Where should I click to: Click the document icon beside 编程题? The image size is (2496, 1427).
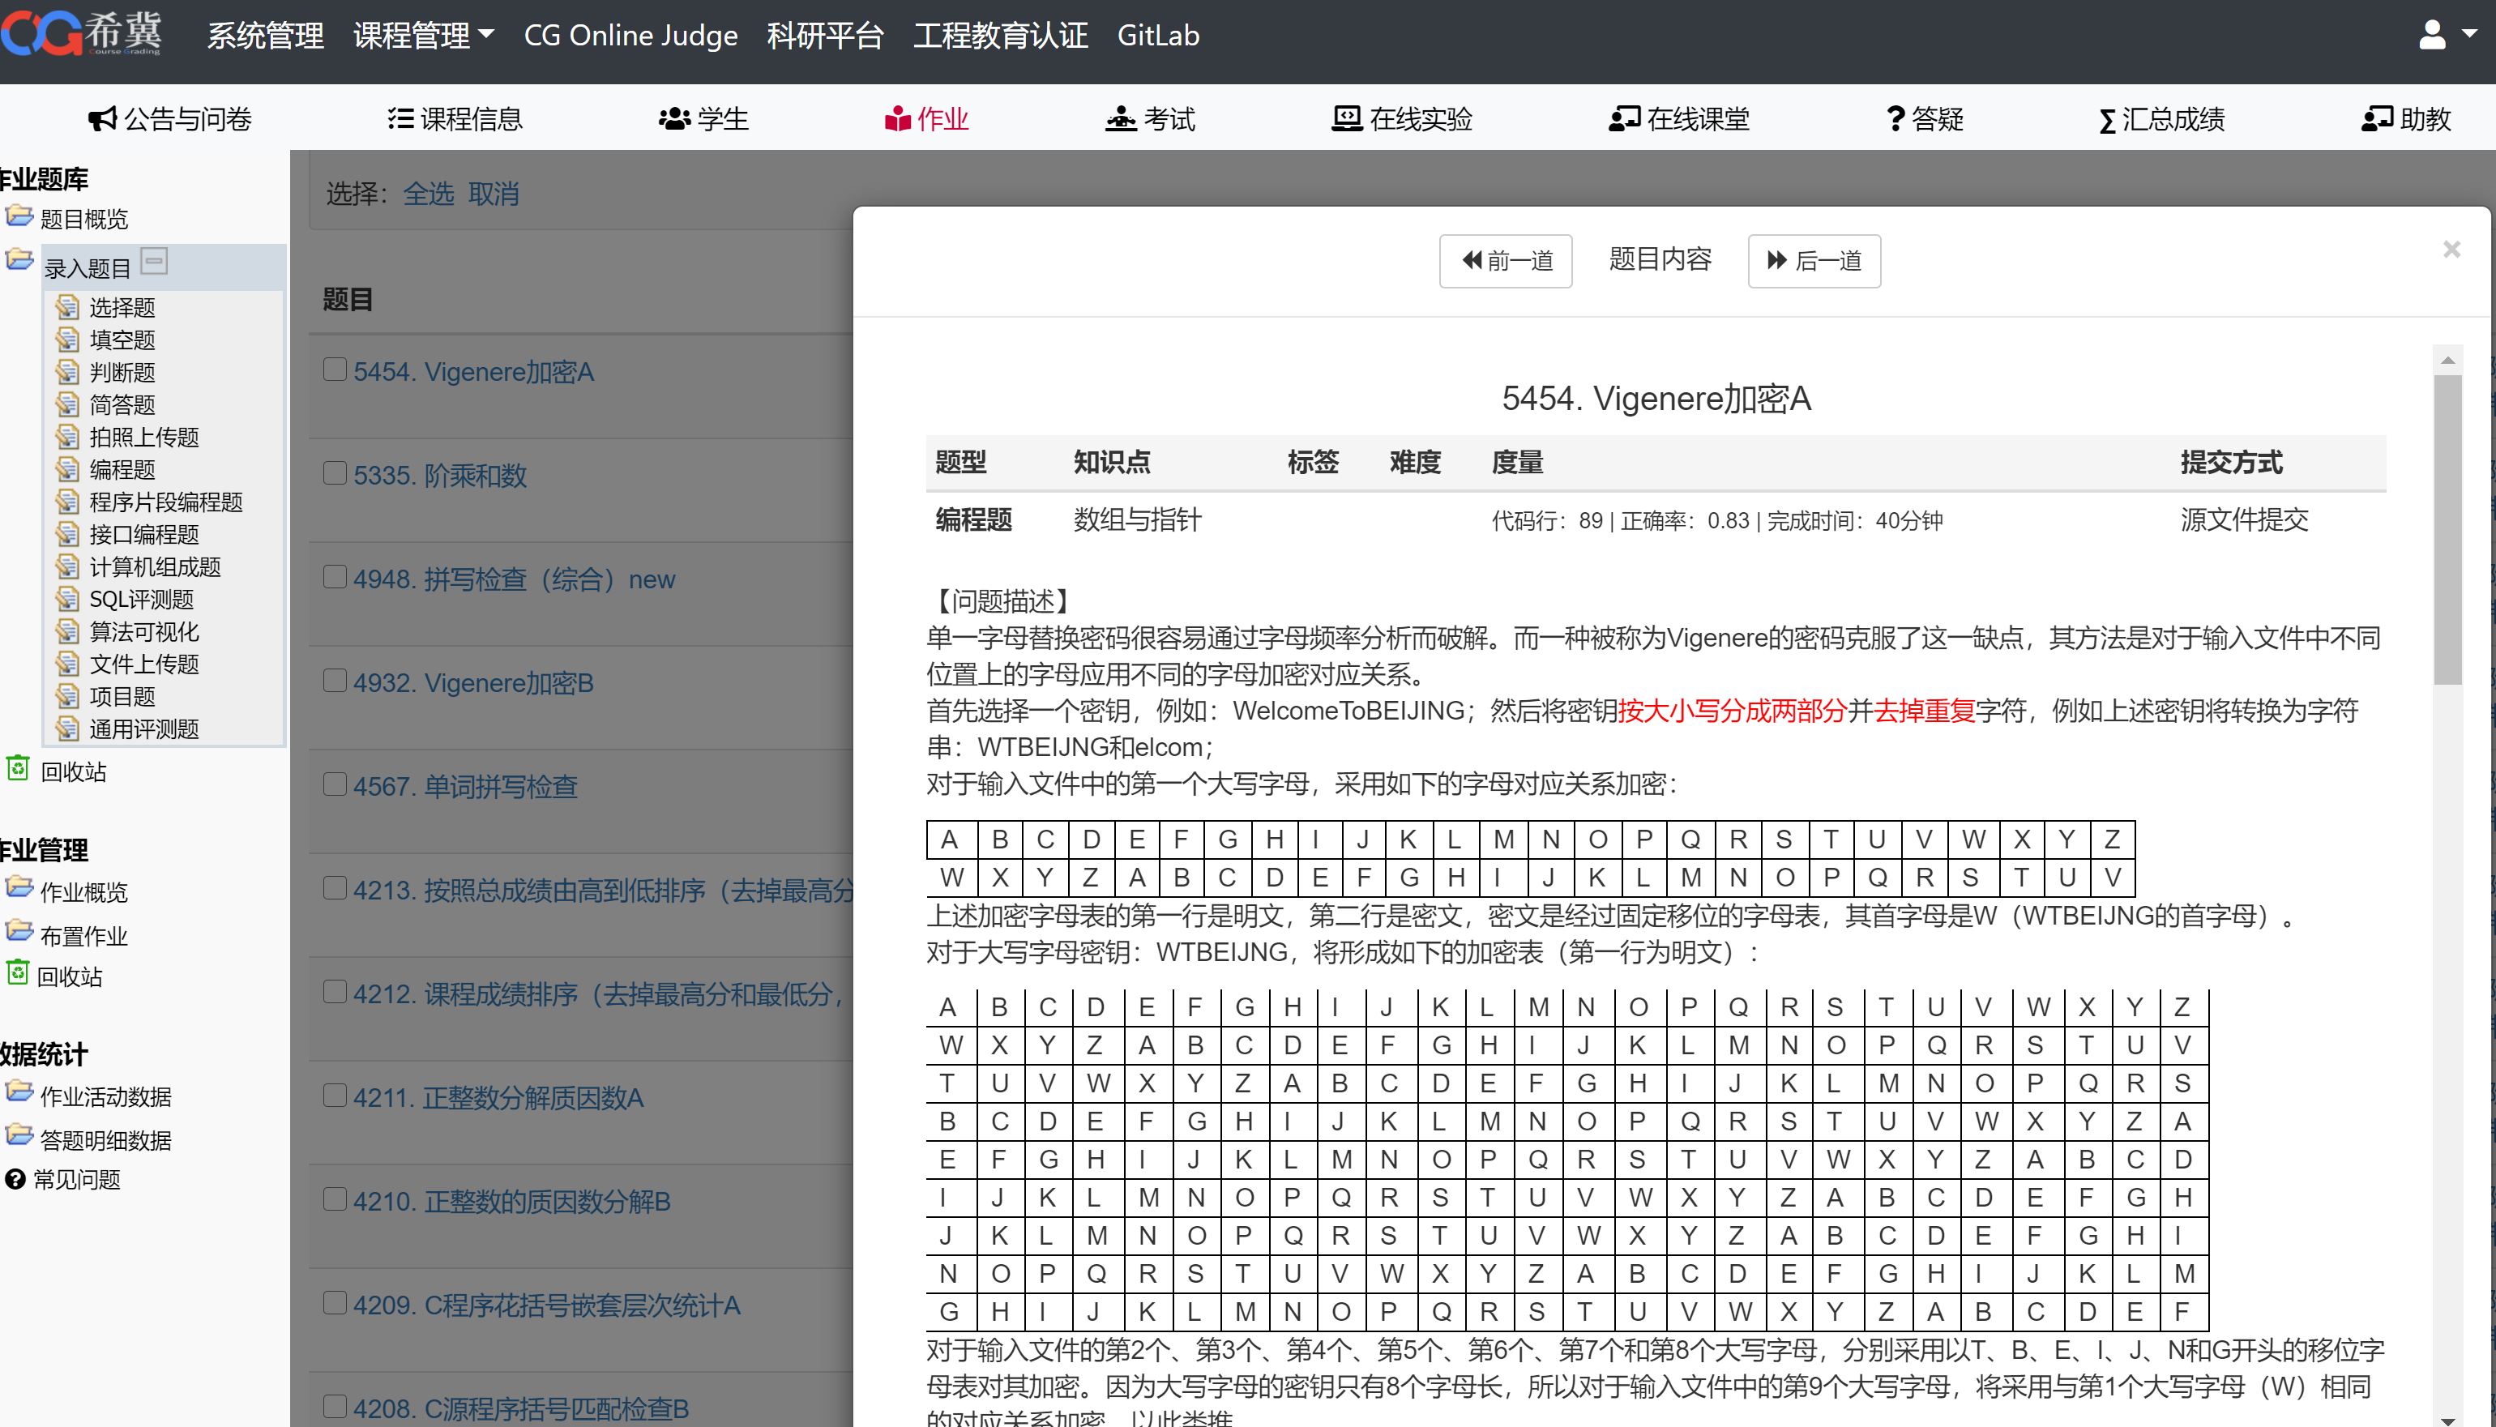pyautogui.click(x=66, y=468)
